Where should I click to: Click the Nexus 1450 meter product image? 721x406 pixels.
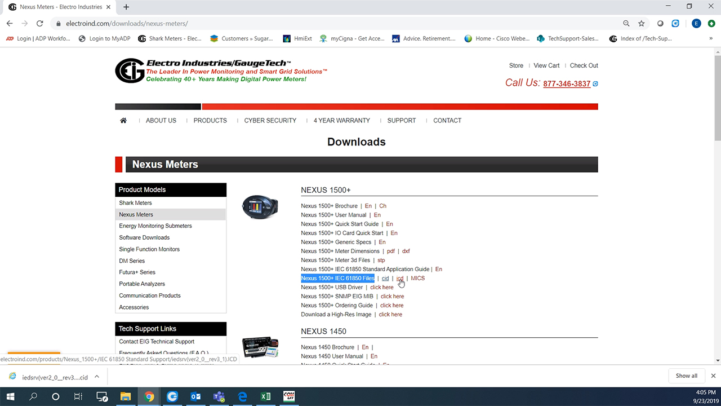(260, 347)
